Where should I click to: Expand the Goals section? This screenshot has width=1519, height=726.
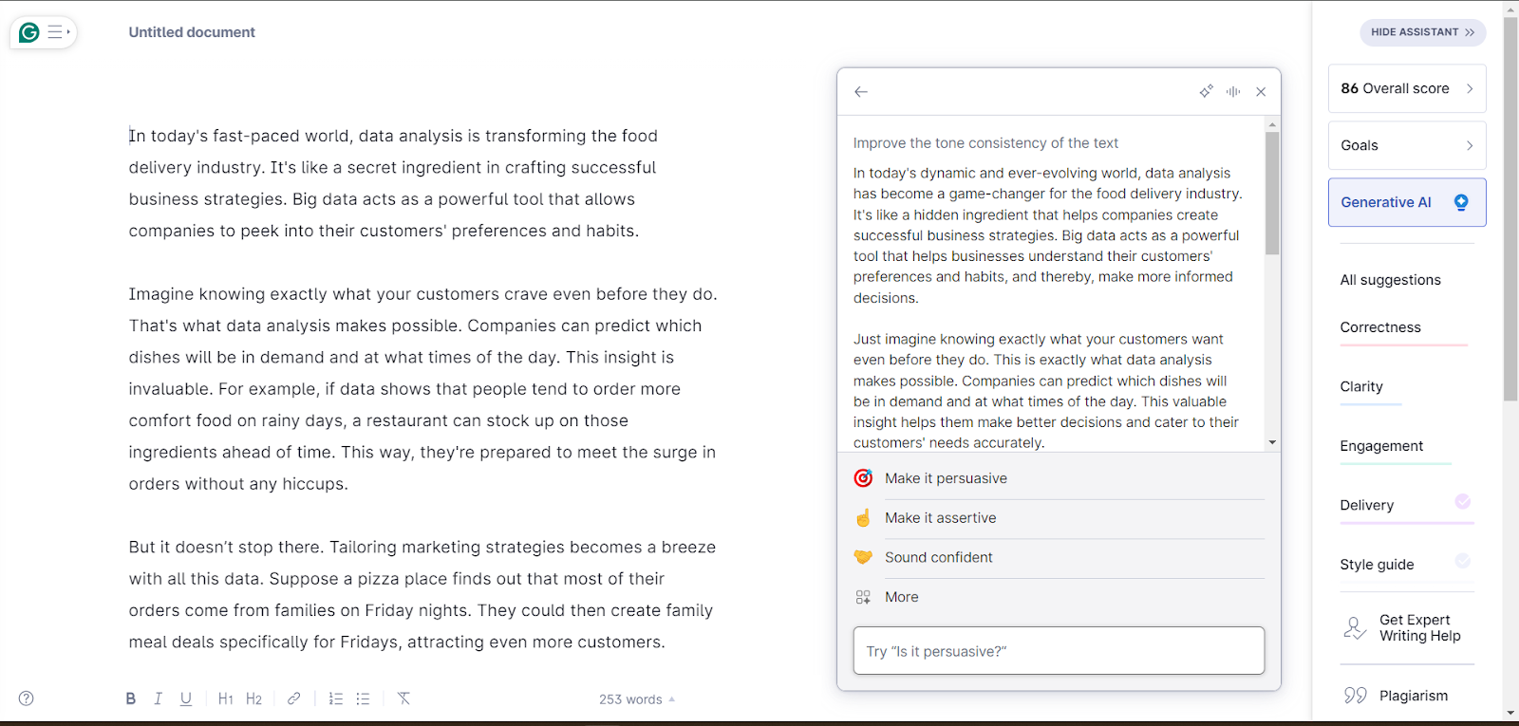pyautogui.click(x=1406, y=145)
